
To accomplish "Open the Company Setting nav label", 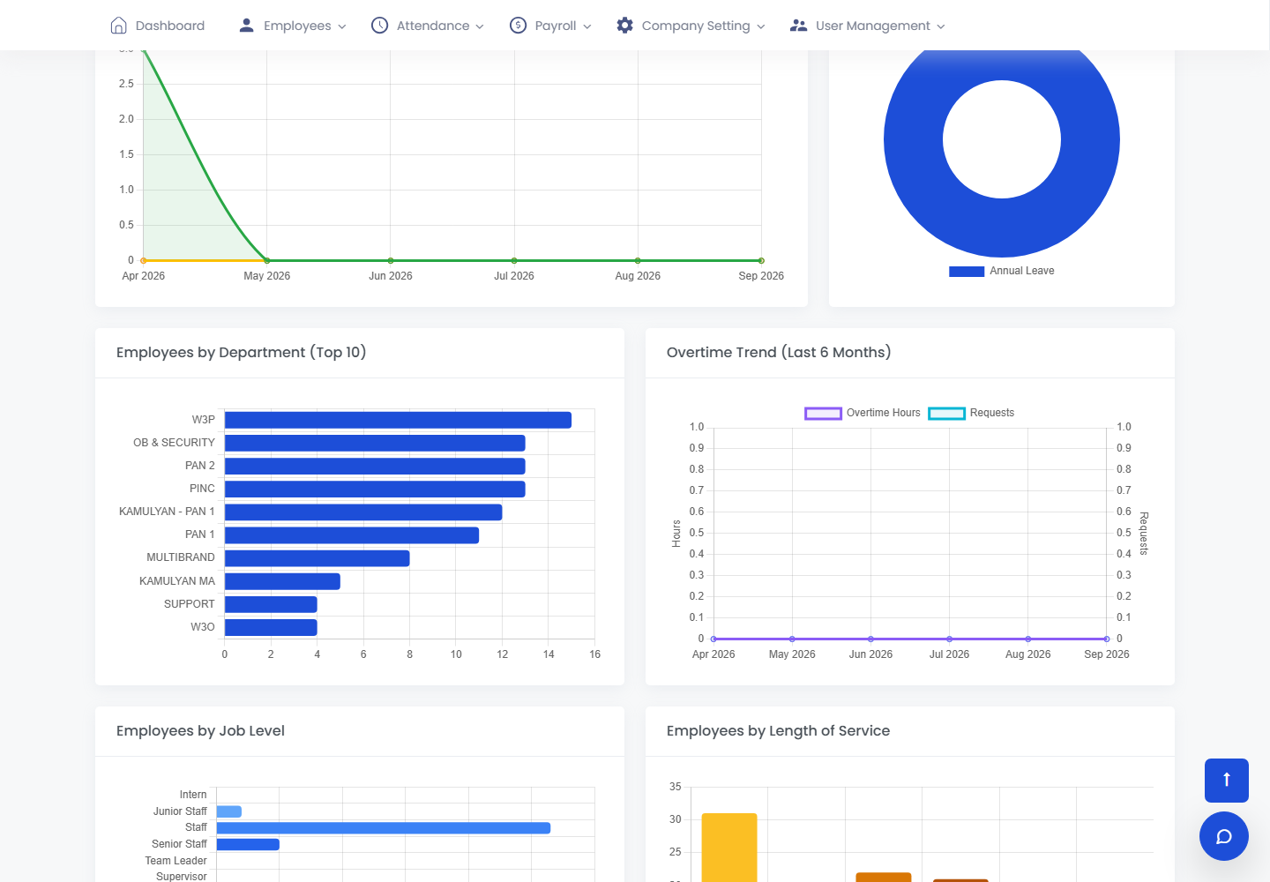I will pyautogui.click(x=696, y=26).
